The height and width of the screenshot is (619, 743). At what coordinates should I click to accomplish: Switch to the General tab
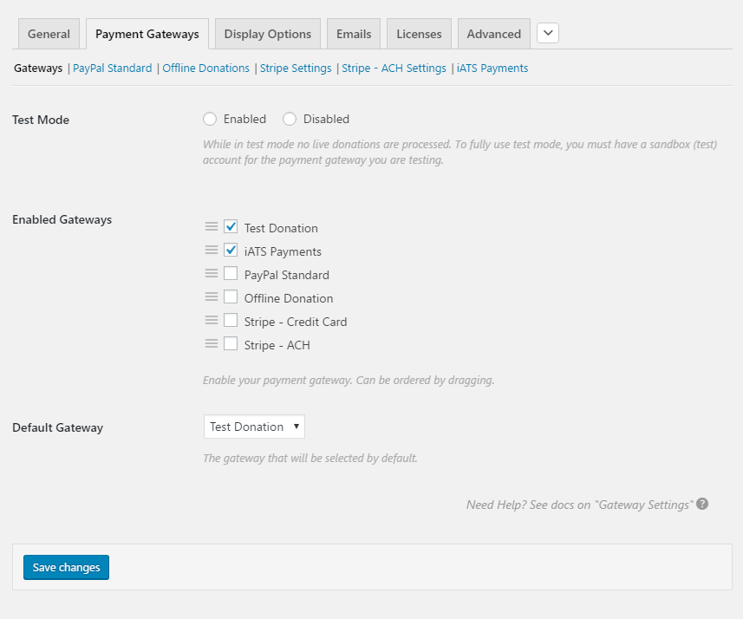point(49,34)
